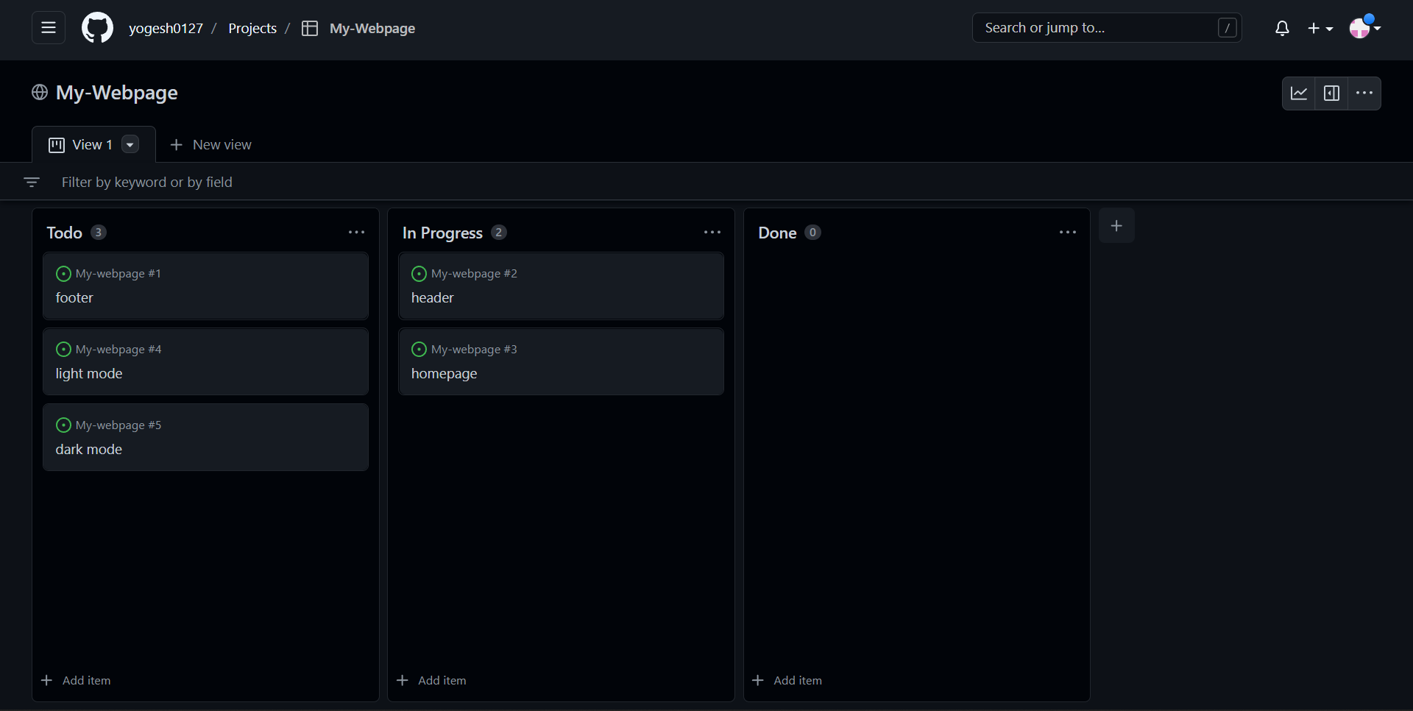The height and width of the screenshot is (711, 1413).
Task: Open the In Progress column options menu
Action: [x=712, y=232]
